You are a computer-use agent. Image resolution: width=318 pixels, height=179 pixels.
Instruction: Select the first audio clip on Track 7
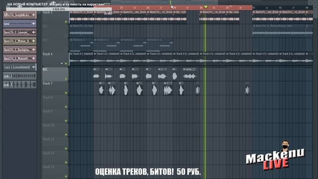click(101, 90)
